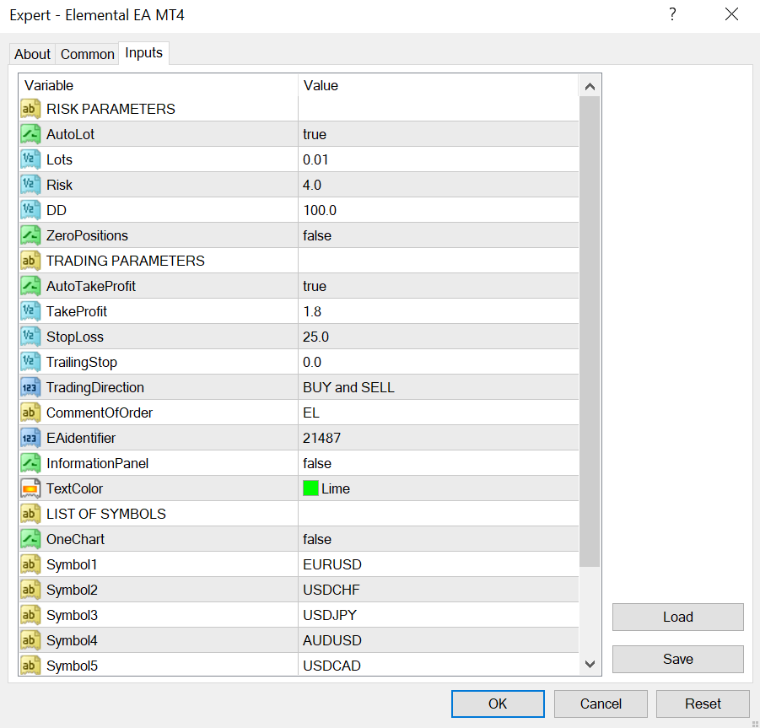Edit the DD value 100.0
The image size is (760, 728).
click(438, 210)
